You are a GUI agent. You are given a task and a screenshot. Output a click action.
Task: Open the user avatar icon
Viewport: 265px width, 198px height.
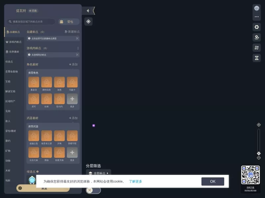pos(256,8)
